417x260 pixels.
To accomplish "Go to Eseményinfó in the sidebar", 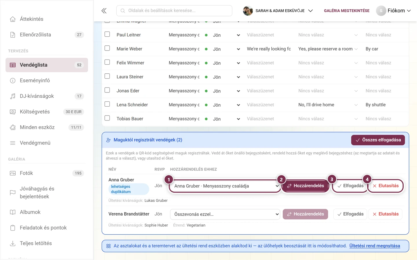I will click(x=47, y=81).
